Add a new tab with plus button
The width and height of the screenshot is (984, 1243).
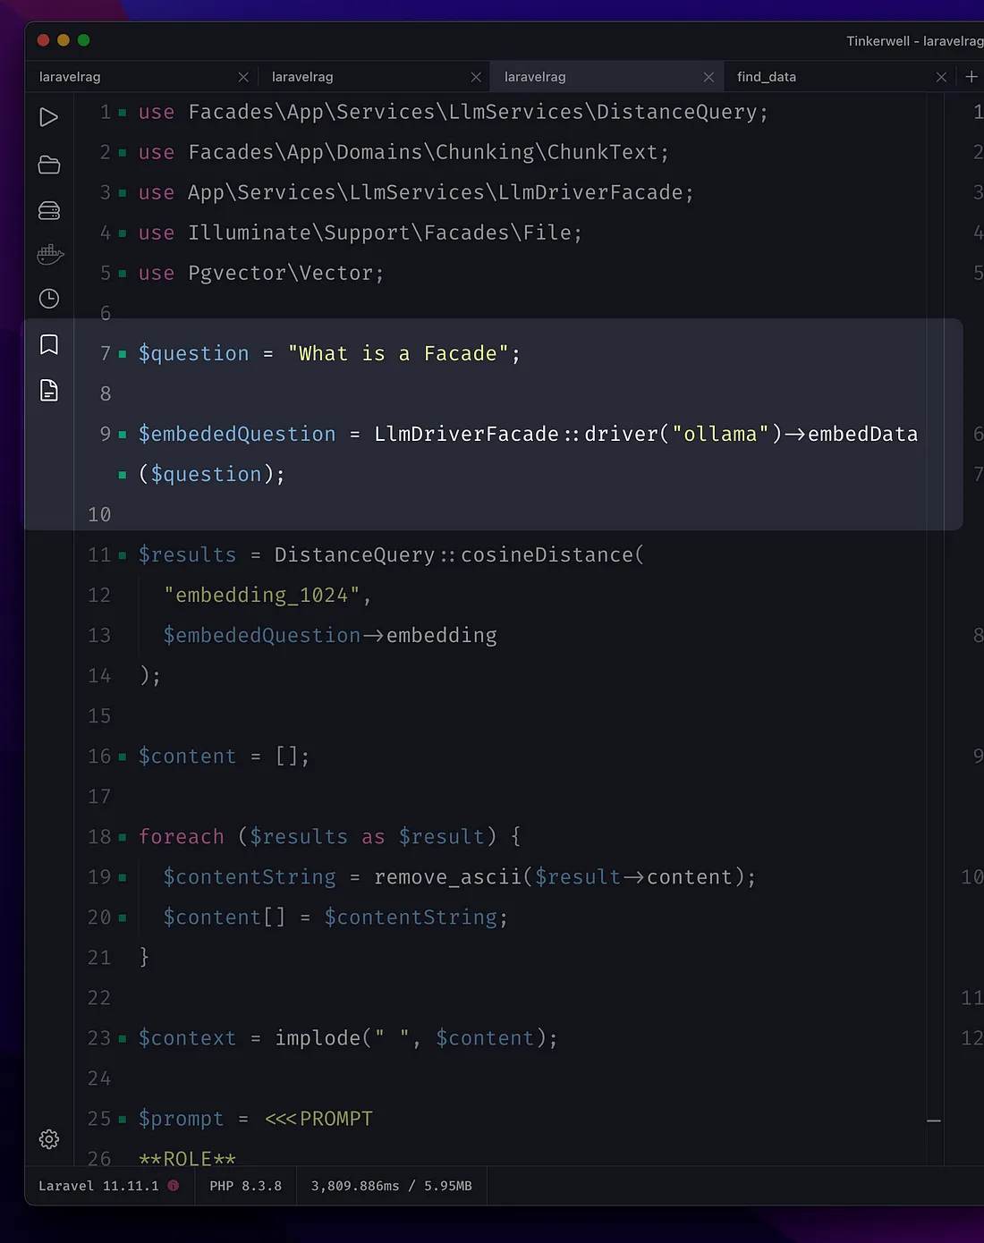[x=971, y=77]
